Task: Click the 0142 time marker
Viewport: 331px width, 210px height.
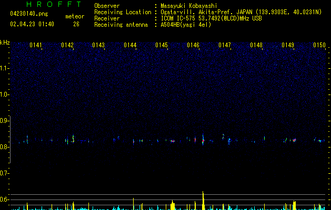Action: [67, 45]
